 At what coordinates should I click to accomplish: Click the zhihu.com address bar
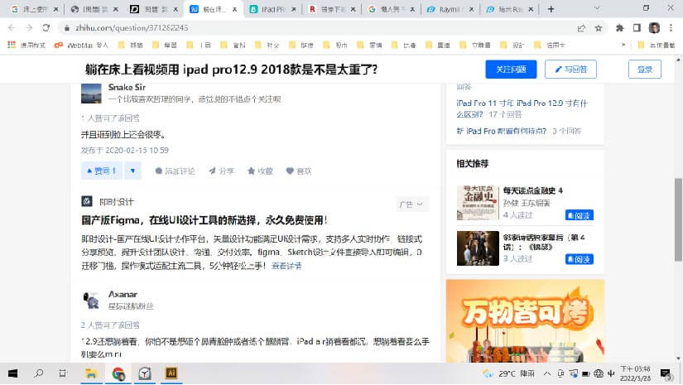315,27
